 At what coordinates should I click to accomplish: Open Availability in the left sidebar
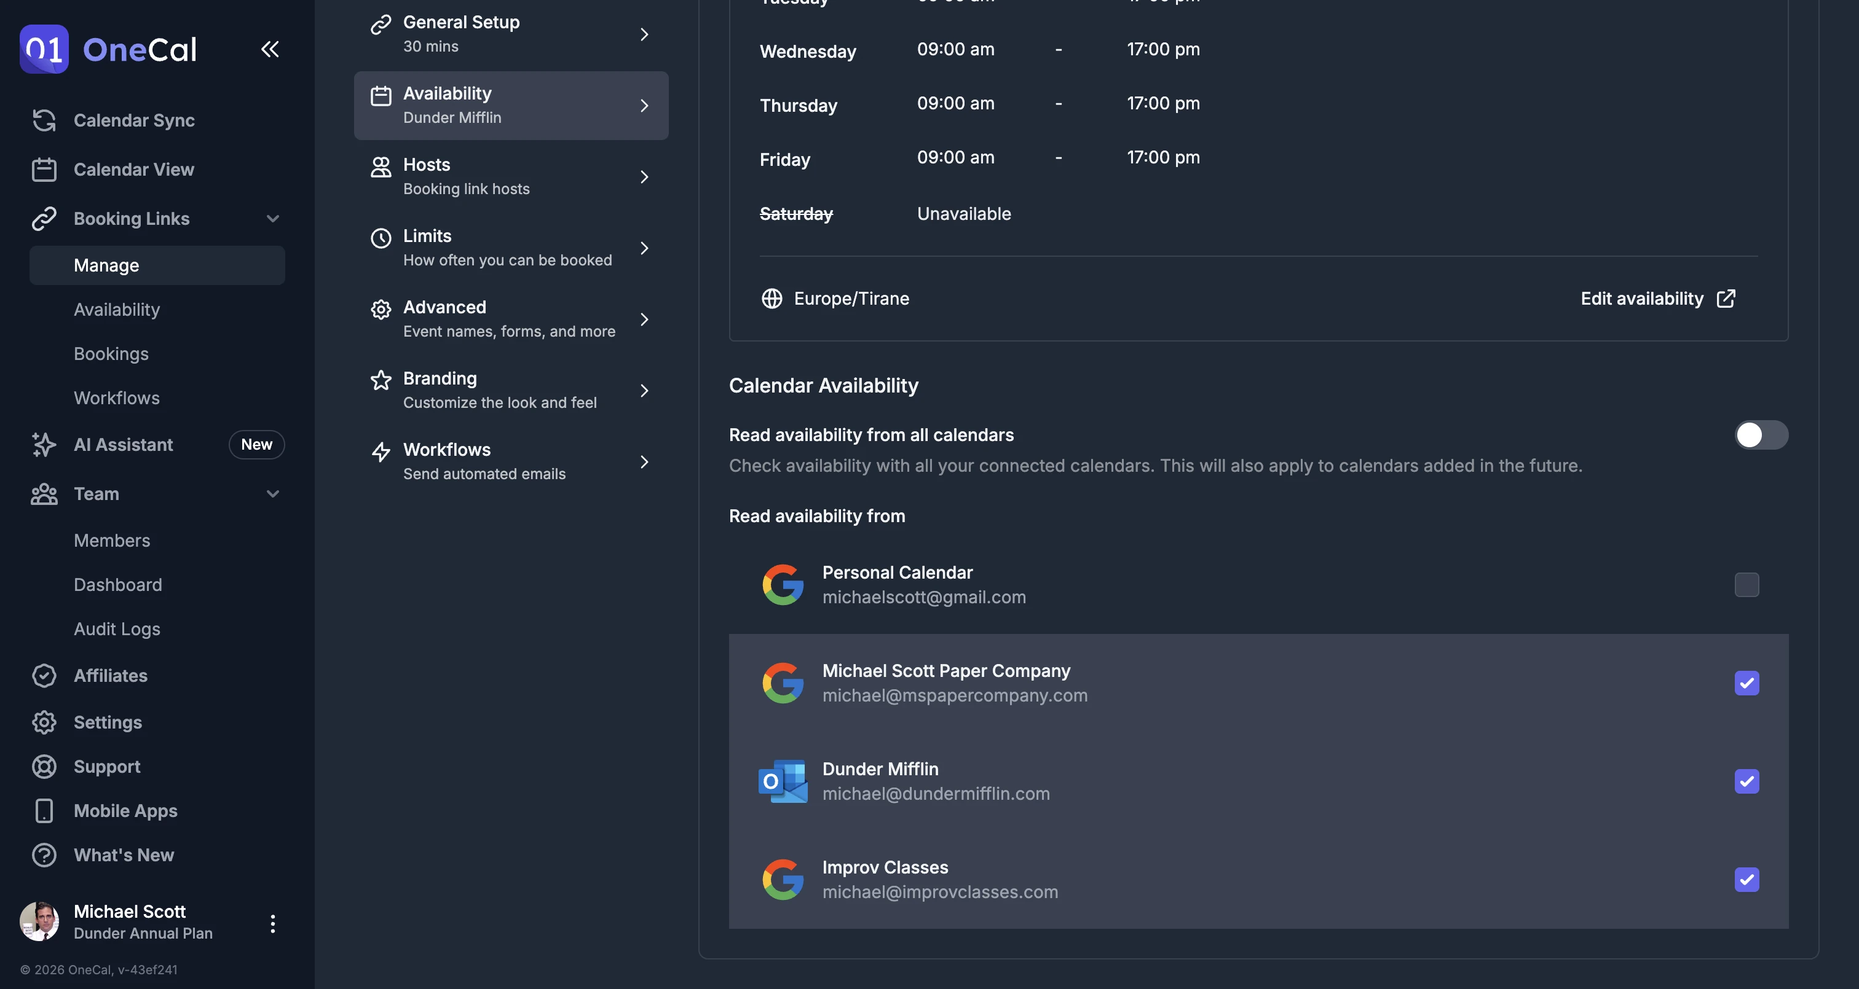[x=117, y=310]
